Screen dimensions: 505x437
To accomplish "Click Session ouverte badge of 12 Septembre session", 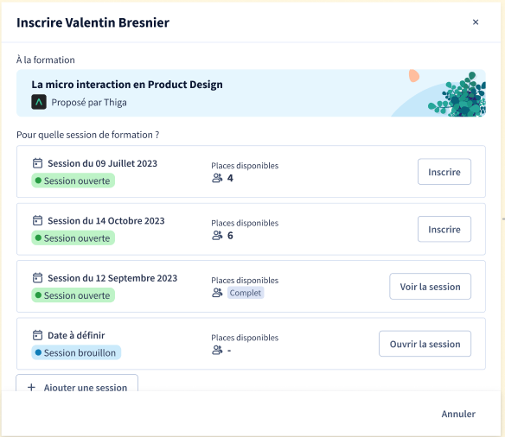I will [74, 295].
